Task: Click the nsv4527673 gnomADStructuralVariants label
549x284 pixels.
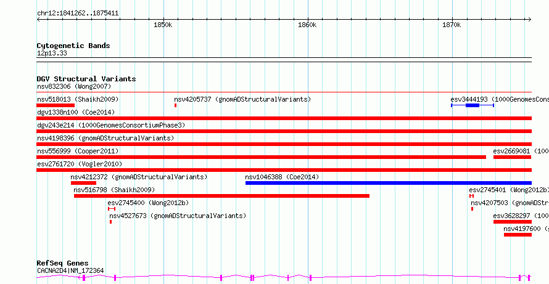Action: coord(178,216)
